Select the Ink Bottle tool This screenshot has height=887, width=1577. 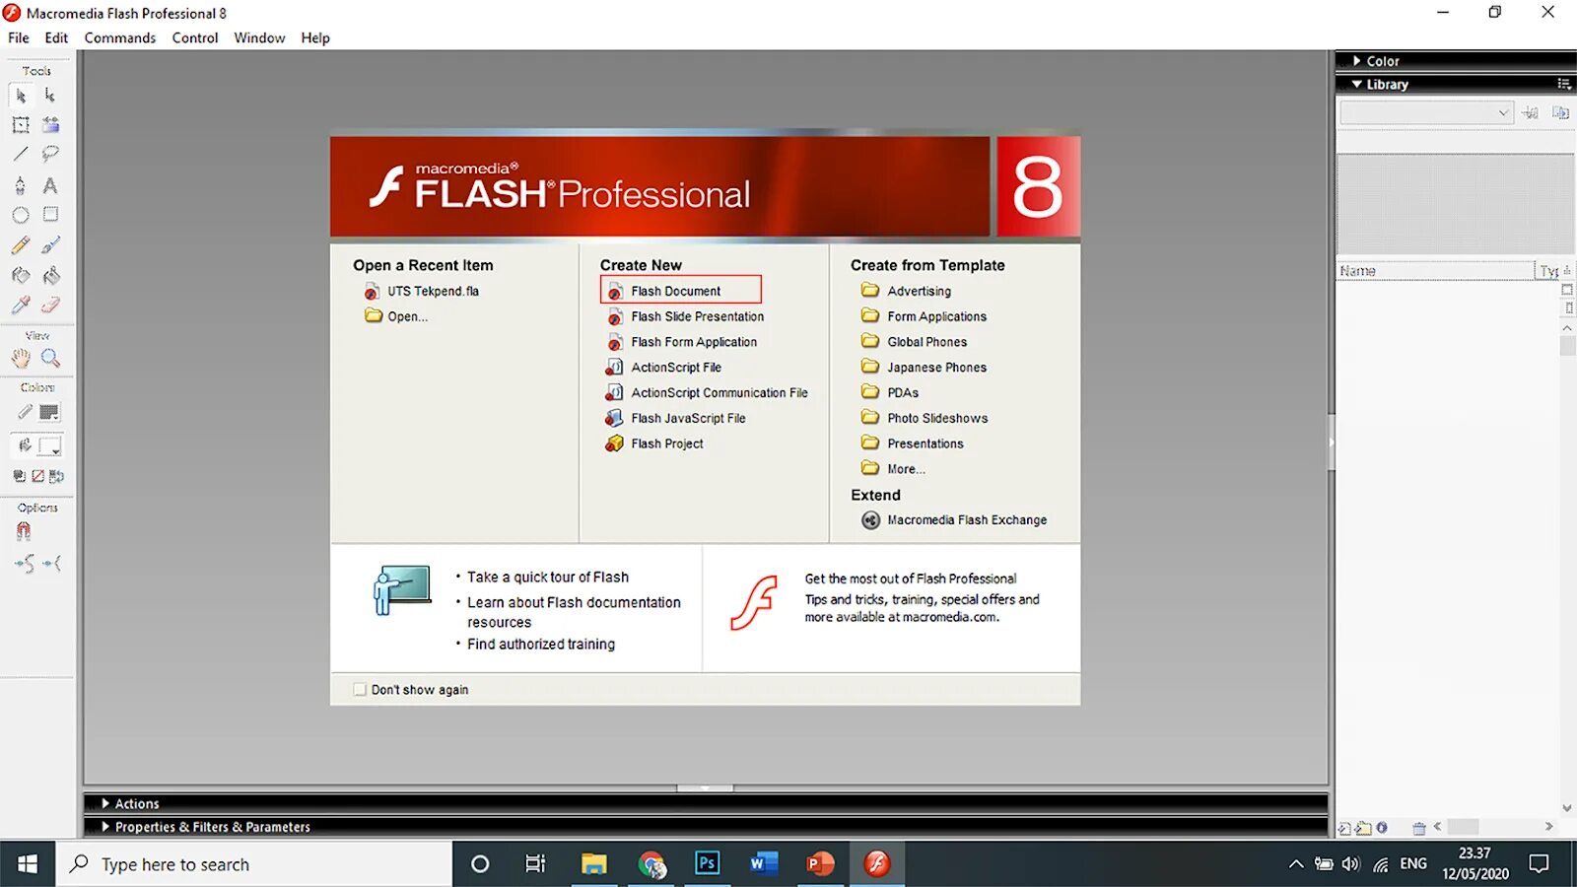21,275
